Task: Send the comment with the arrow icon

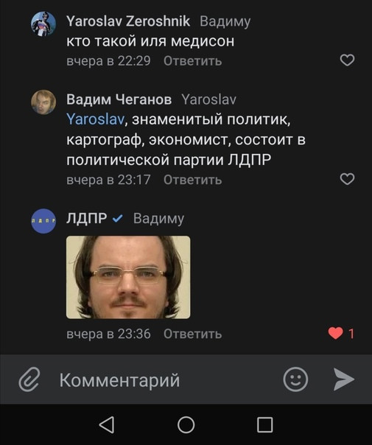Action: click(x=344, y=379)
